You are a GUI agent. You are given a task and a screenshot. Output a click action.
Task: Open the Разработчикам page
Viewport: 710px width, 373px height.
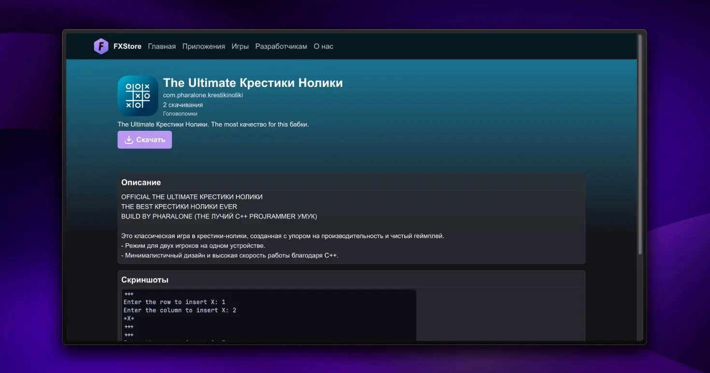tap(281, 46)
